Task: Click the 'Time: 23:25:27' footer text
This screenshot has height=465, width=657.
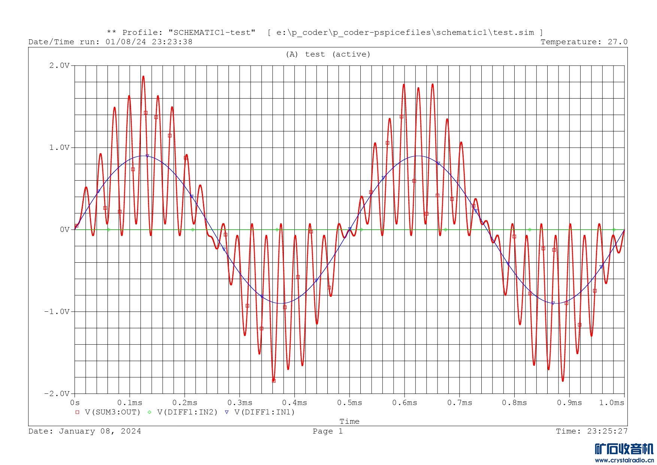Action: [592, 431]
